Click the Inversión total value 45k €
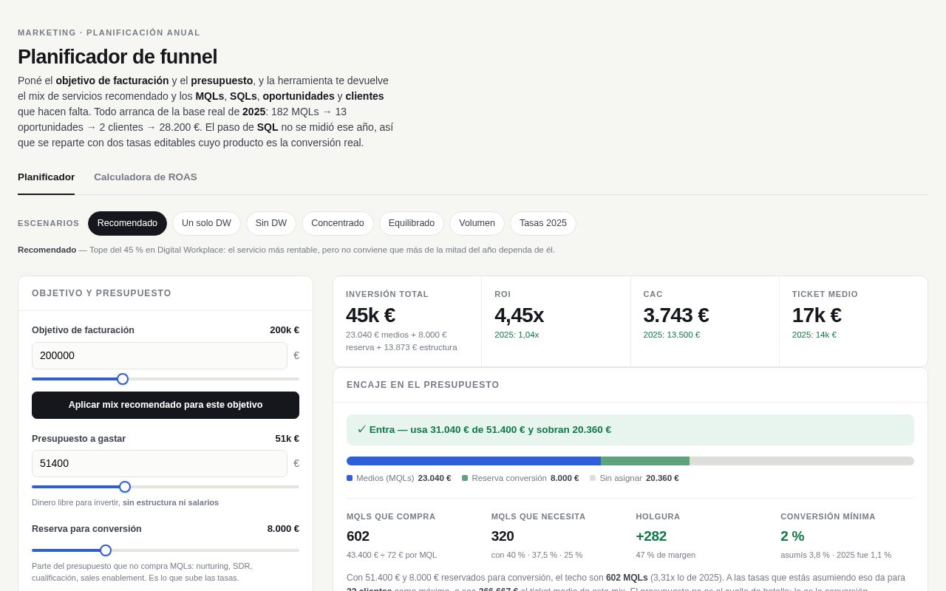The width and height of the screenshot is (946, 591). [x=370, y=315]
